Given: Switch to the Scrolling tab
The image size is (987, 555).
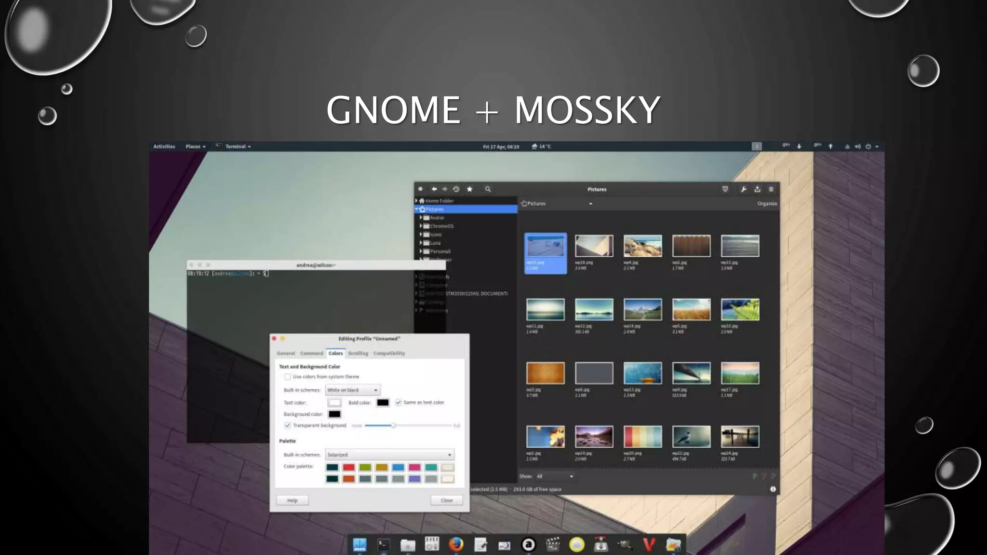Looking at the screenshot, I should (x=358, y=353).
